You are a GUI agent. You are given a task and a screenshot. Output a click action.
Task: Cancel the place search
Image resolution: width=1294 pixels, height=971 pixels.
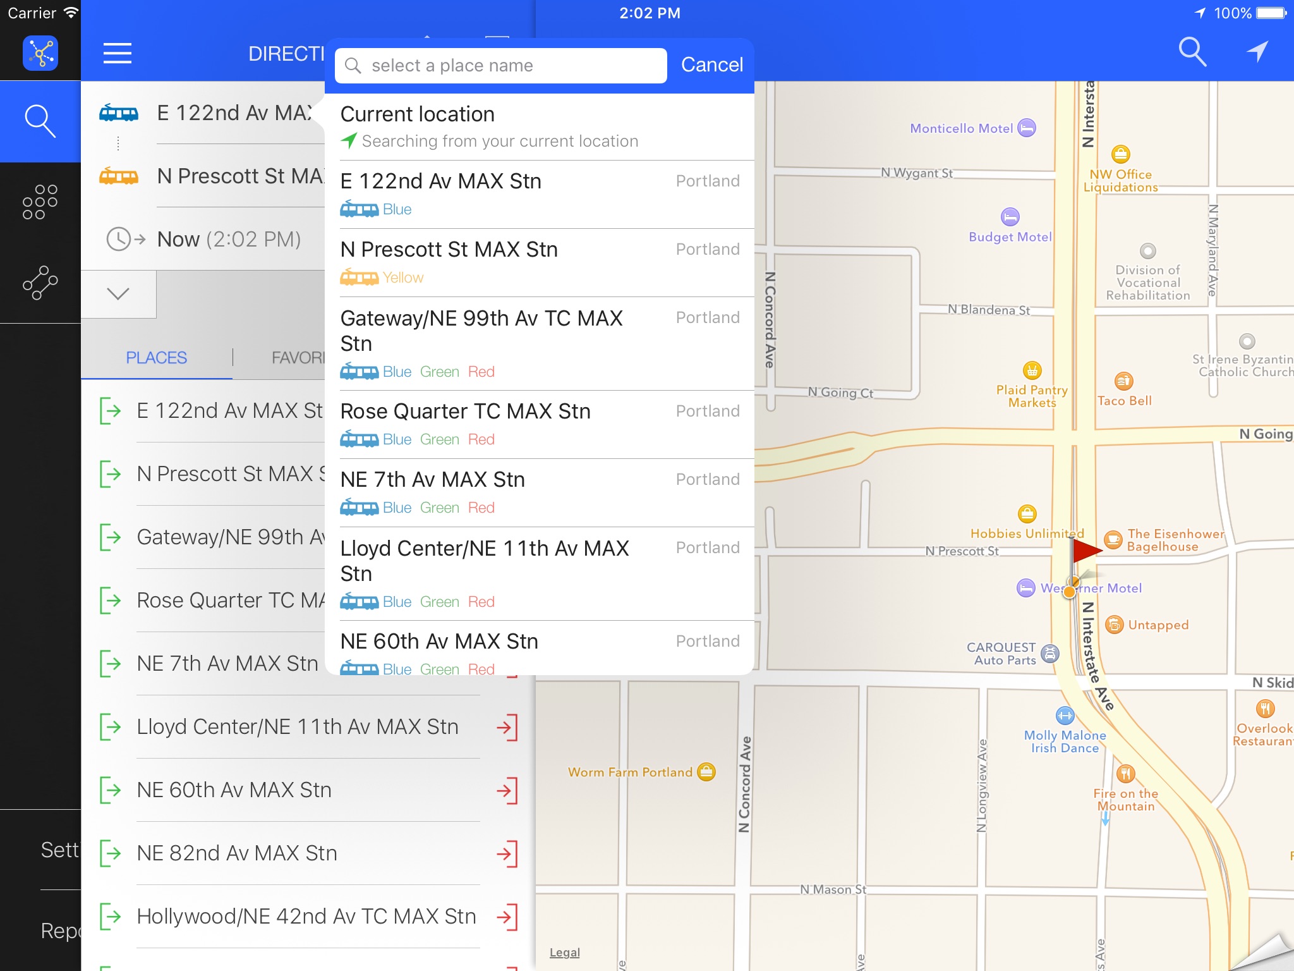click(x=711, y=65)
